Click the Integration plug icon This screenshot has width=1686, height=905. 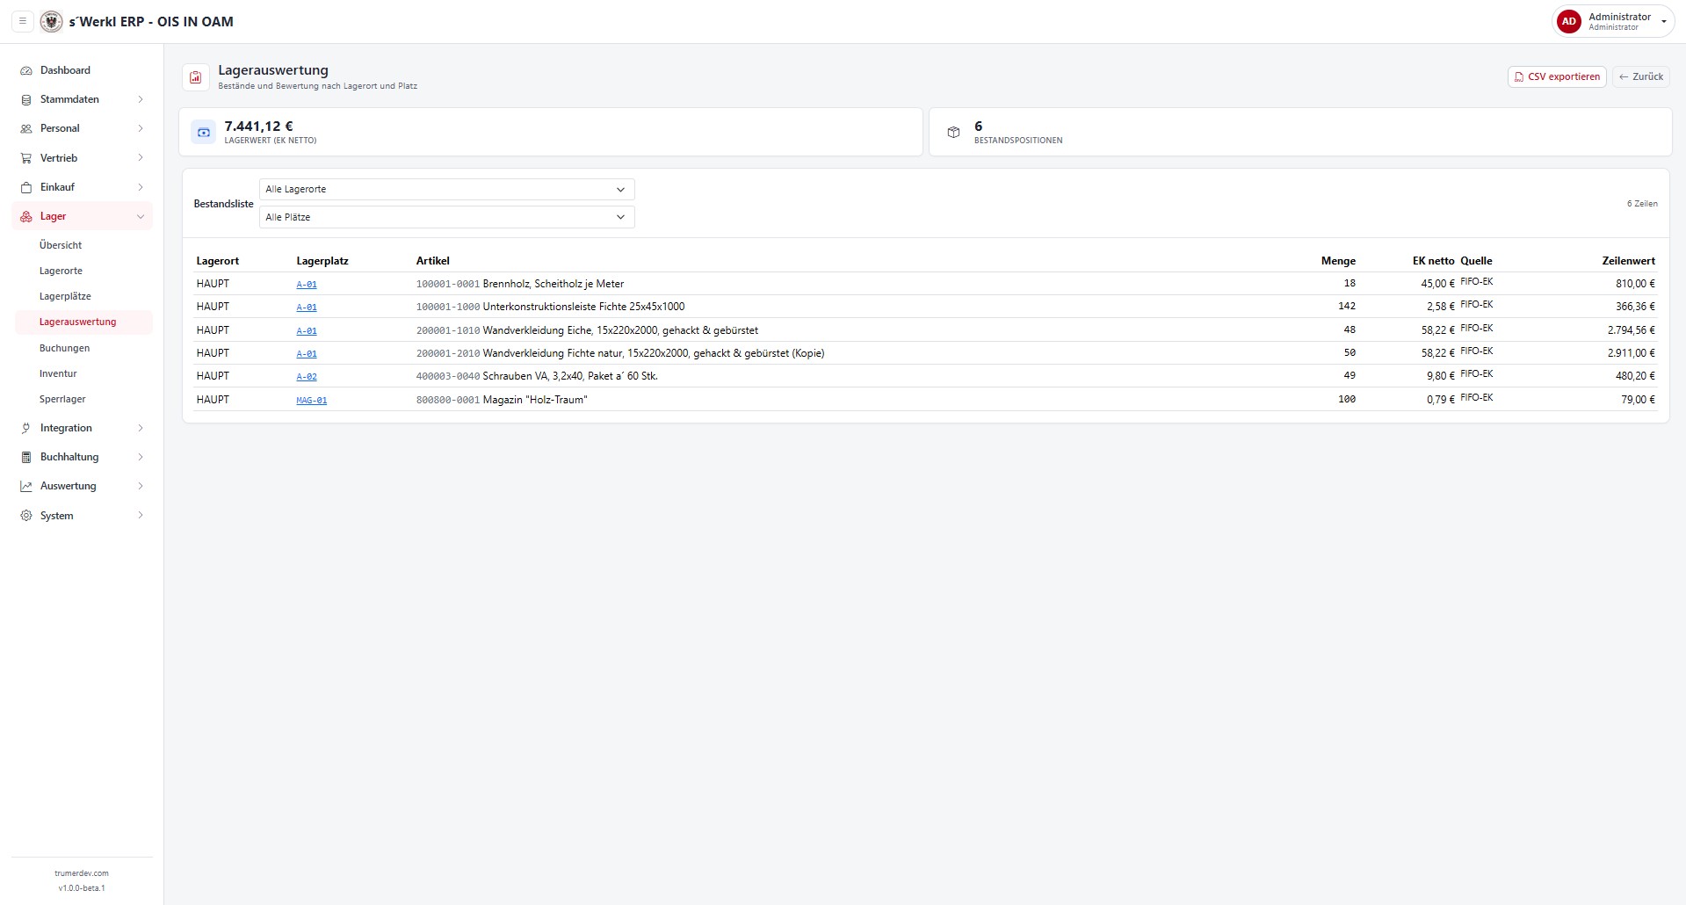26,428
